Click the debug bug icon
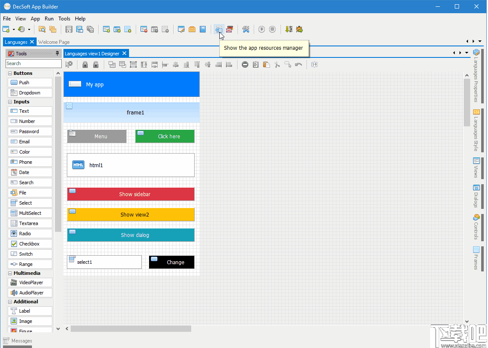 click(299, 29)
